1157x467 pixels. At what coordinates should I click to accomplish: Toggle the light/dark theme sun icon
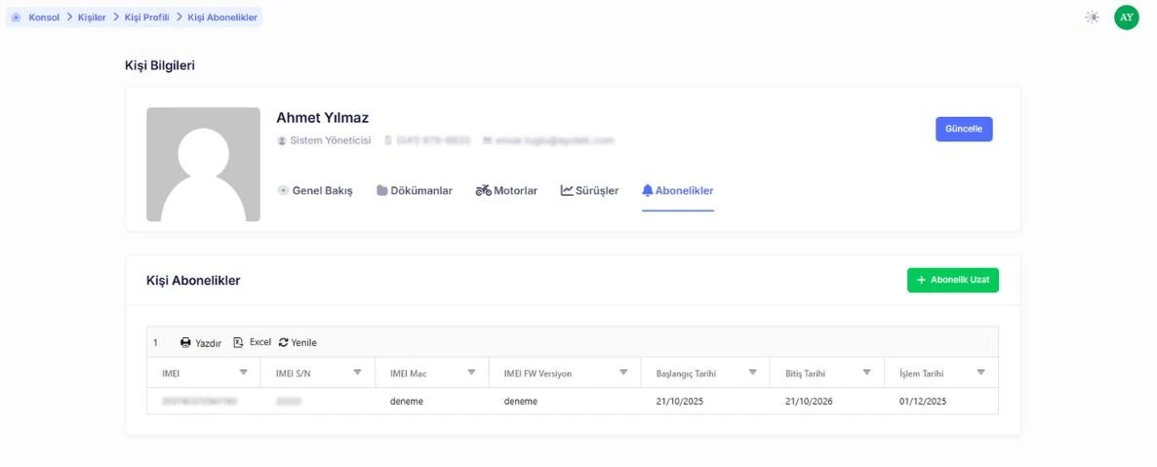[1092, 17]
